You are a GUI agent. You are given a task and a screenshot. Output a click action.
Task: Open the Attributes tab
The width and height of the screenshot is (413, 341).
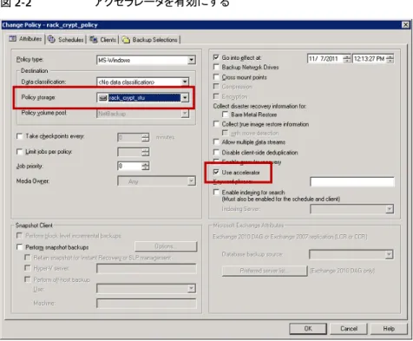[x=26, y=39]
